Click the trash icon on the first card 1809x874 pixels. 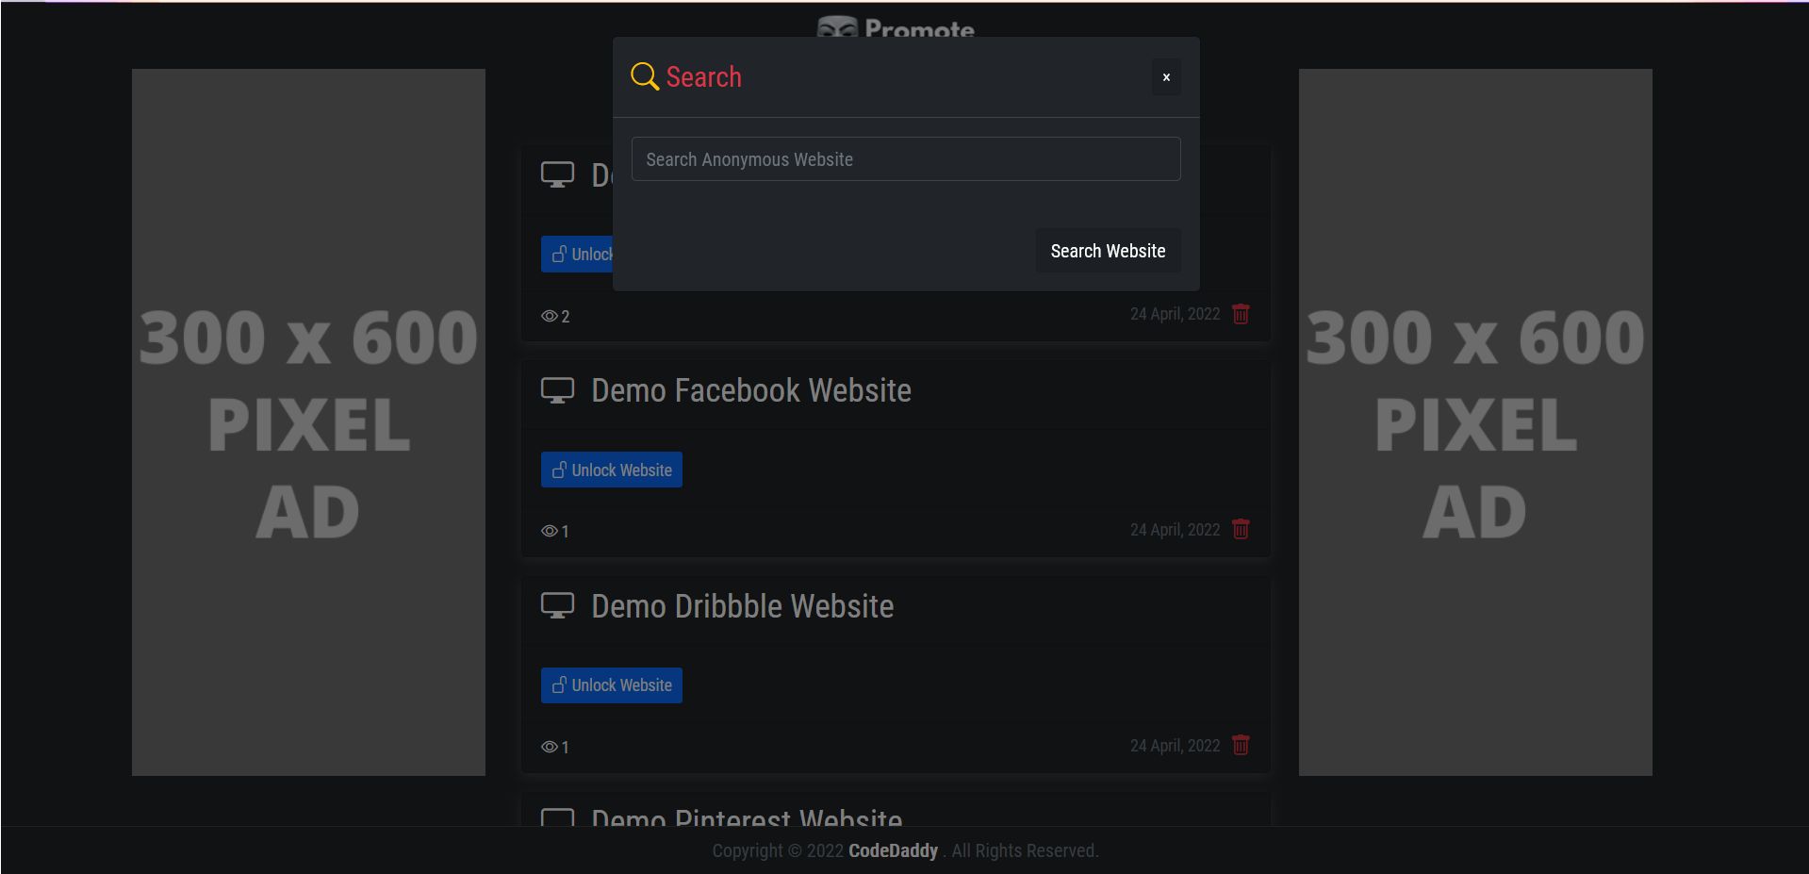[1241, 314]
